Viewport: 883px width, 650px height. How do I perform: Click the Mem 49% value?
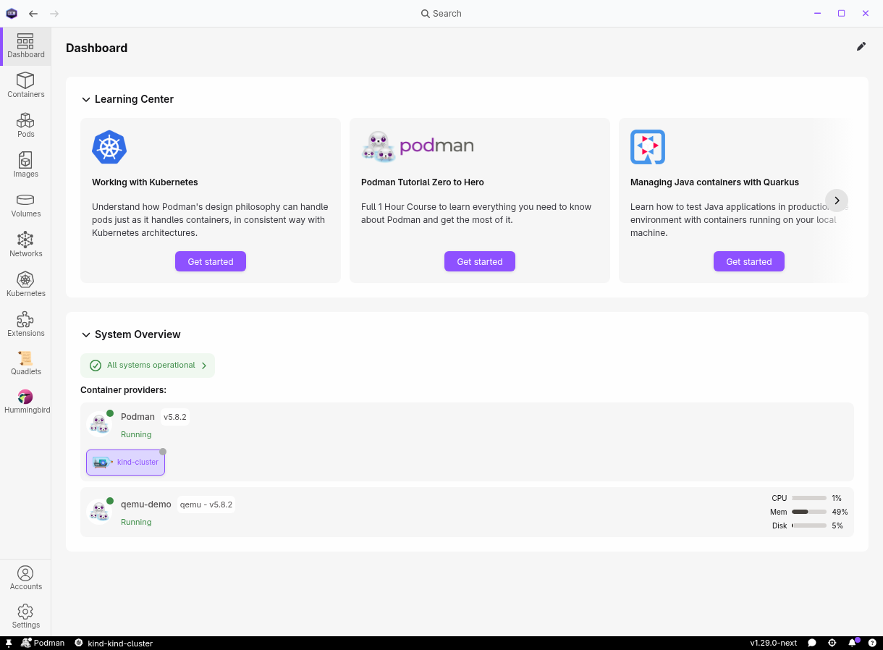840,512
